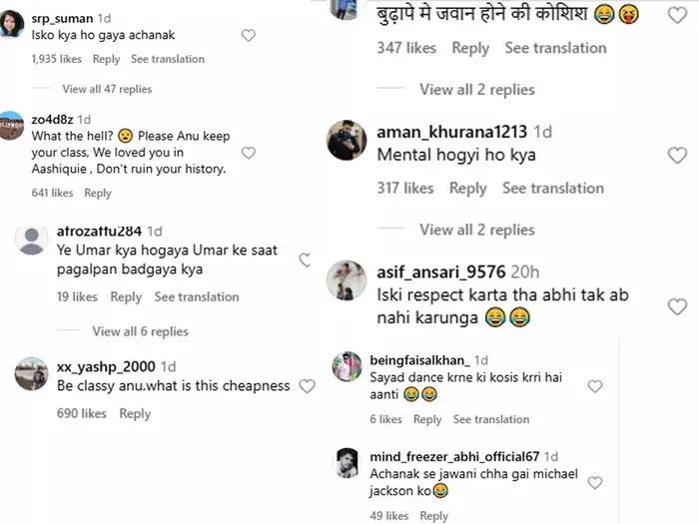The image size is (699, 524).
Task: Show 'View all 2 replies' under aman_khurana1213
Action: click(476, 230)
